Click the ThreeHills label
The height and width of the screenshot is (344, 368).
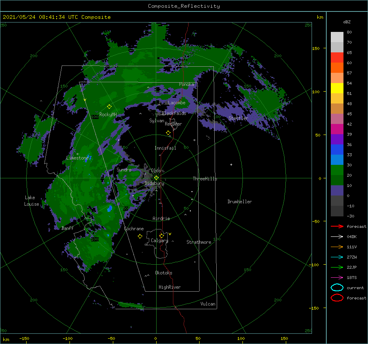click(x=205, y=179)
